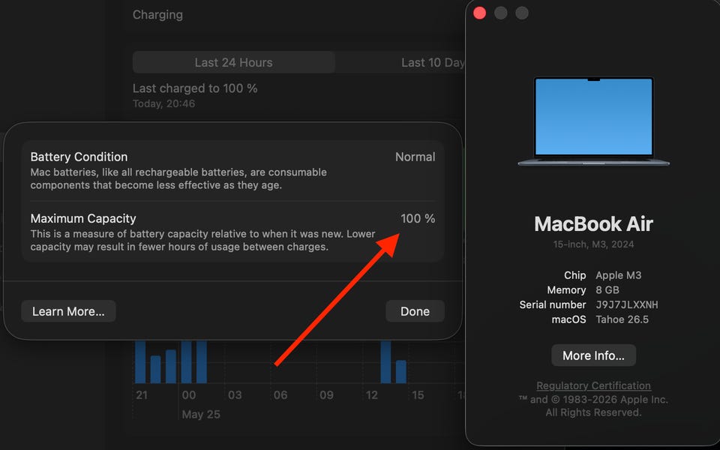Select the serial number J9J7JLXXNH
Viewport: 720px width, 450px height.
point(627,305)
